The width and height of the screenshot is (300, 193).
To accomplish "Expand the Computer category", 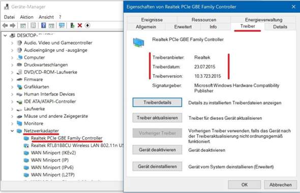I will coord(12,57).
